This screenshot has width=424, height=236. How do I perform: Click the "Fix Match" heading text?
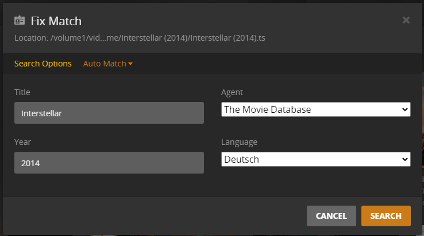coord(56,21)
